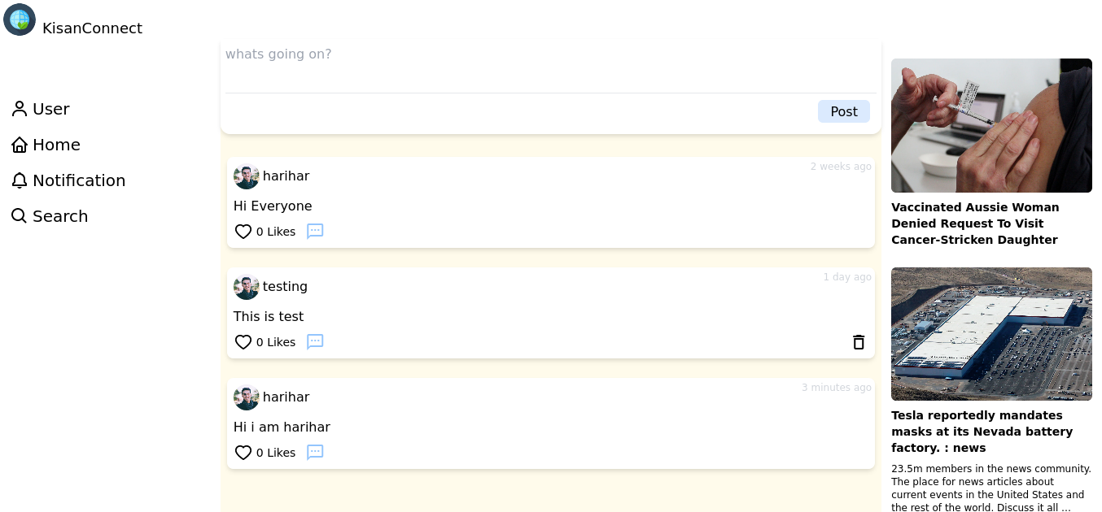Open comments on 'Hi i am harihar' post
The image size is (1102, 512).
[x=315, y=452]
